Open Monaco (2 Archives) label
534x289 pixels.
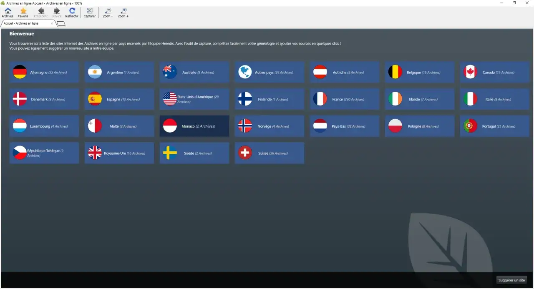pos(198,126)
